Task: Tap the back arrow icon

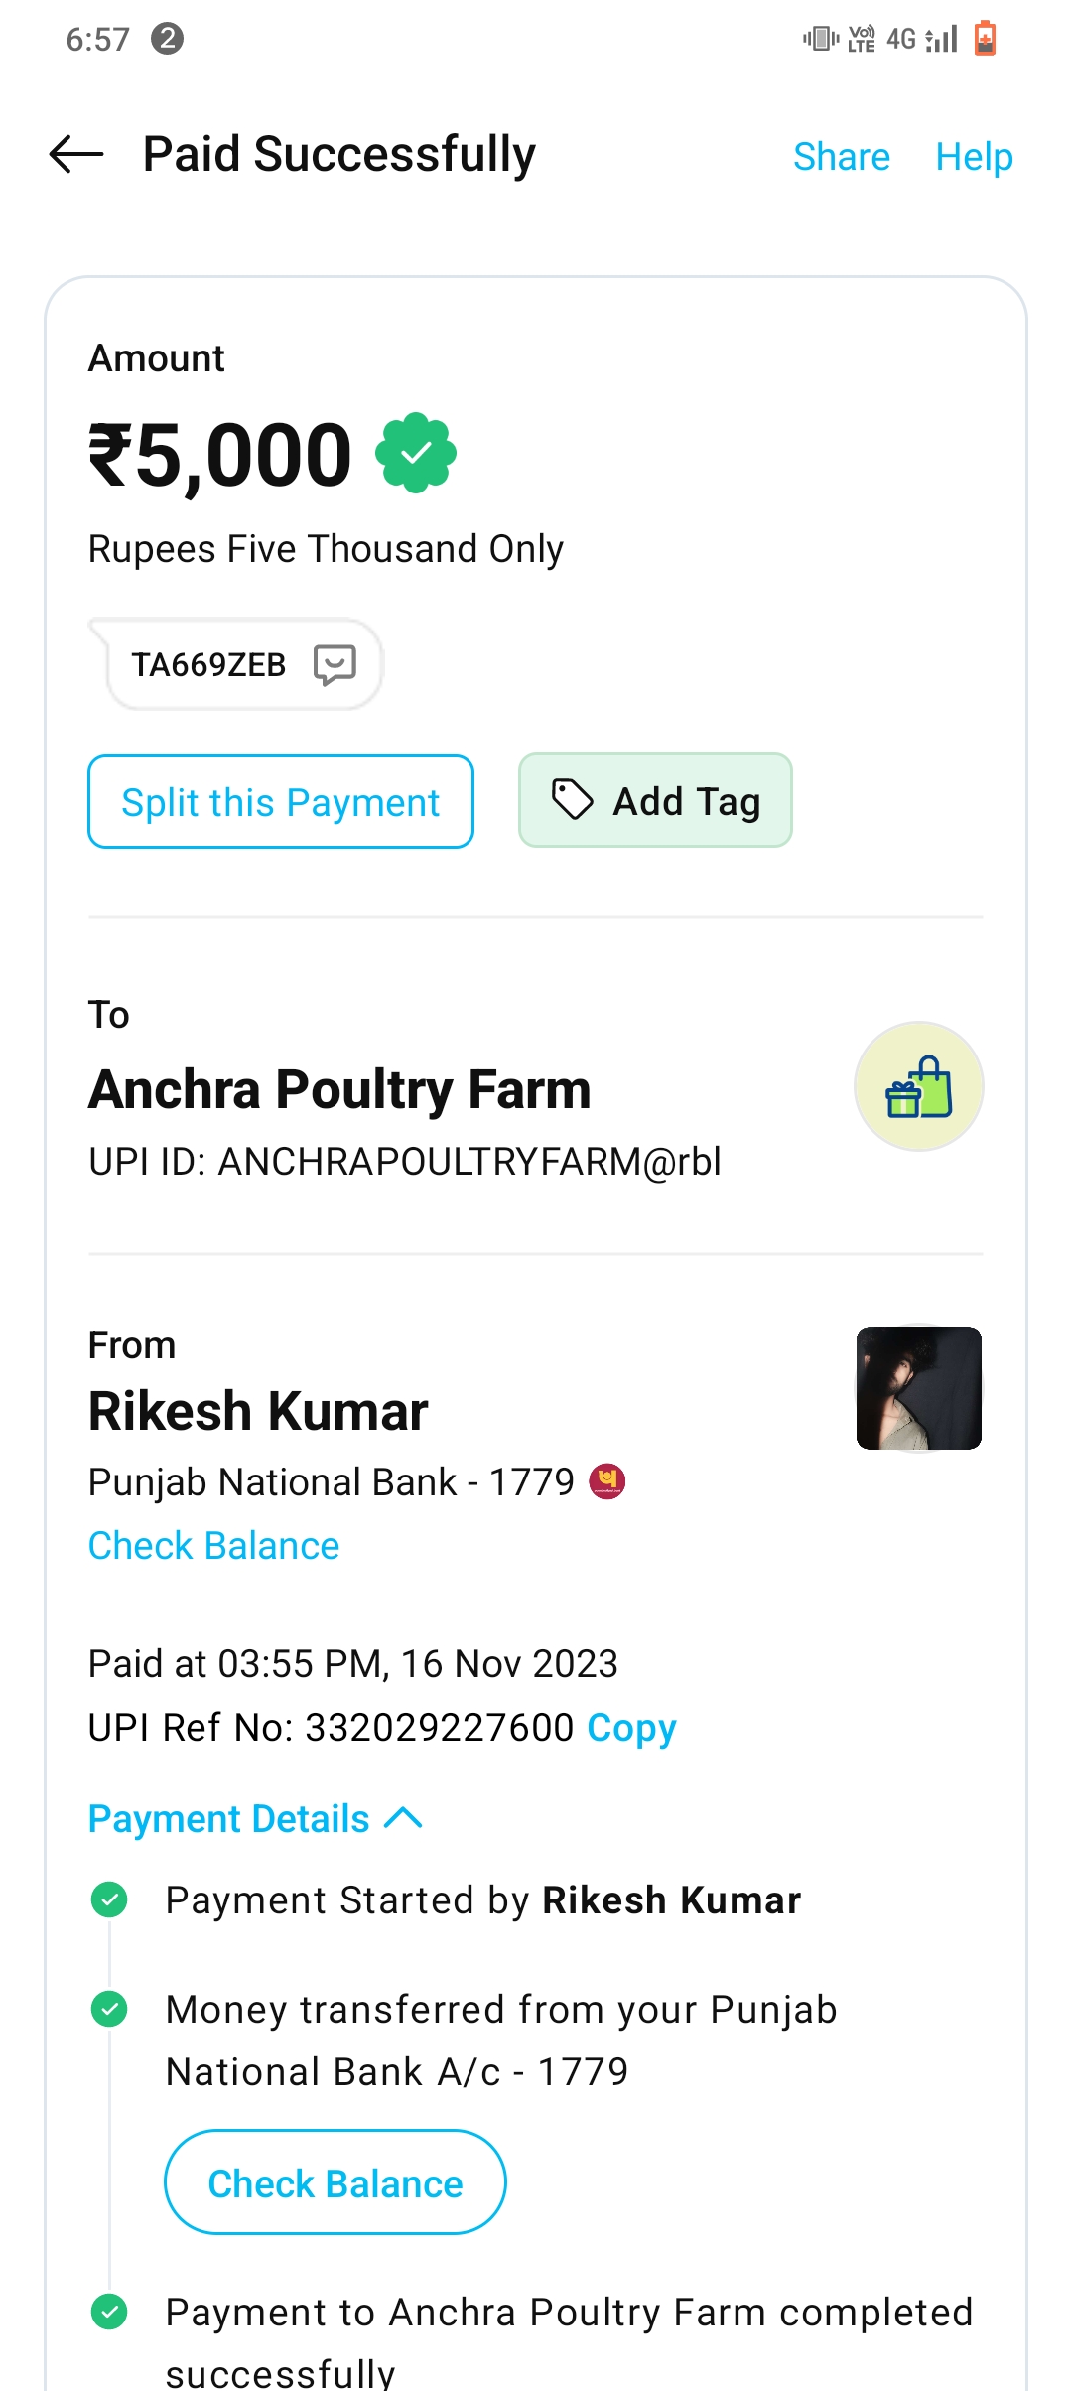Action: [x=76, y=155]
